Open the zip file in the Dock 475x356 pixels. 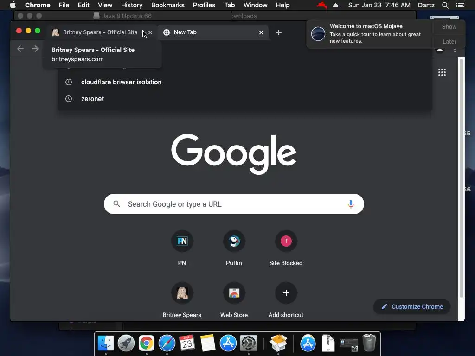click(328, 343)
